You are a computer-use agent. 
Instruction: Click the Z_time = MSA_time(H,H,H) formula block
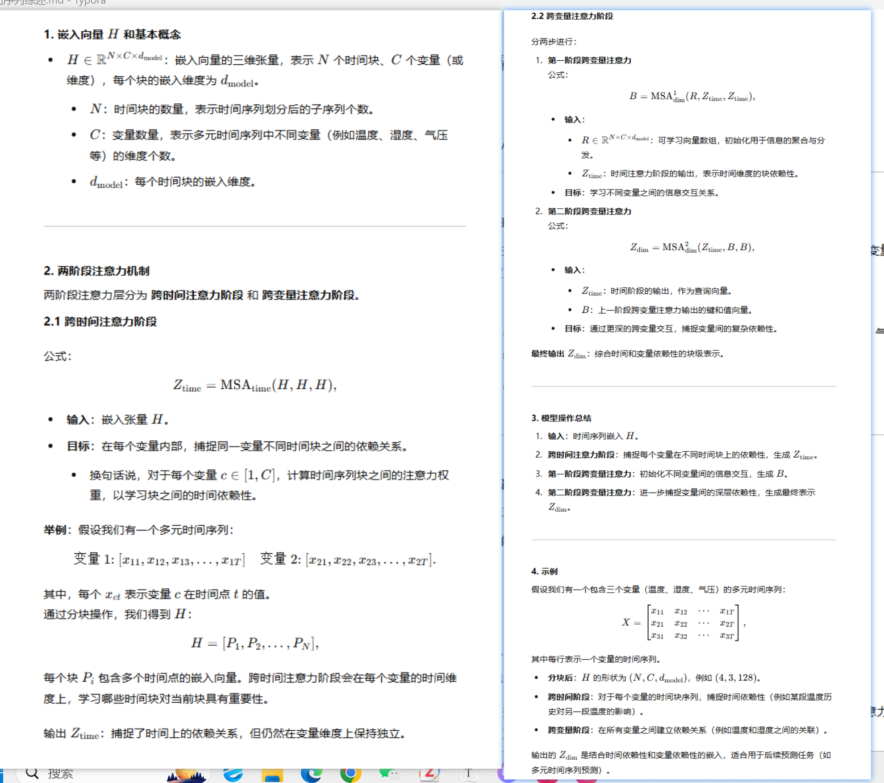tap(255, 385)
